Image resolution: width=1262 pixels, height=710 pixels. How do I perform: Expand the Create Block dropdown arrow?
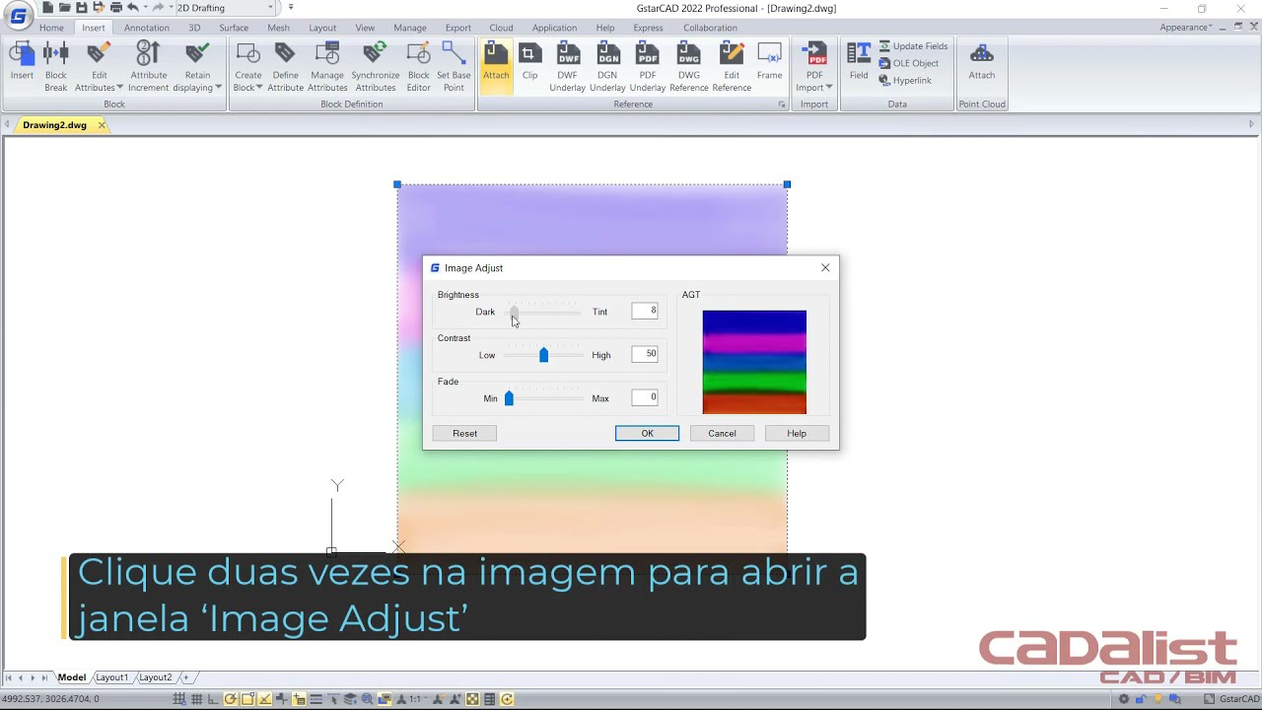click(x=259, y=88)
